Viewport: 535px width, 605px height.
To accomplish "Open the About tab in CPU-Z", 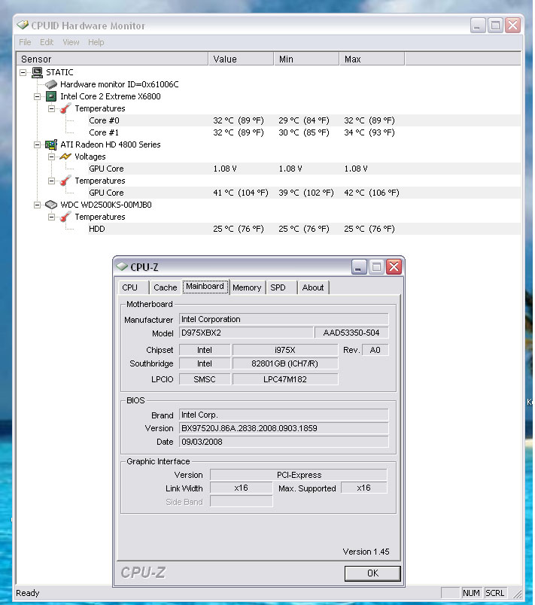I will click(x=313, y=287).
